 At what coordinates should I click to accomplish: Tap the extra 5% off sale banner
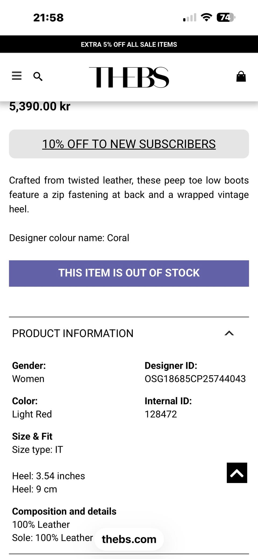click(129, 44)
